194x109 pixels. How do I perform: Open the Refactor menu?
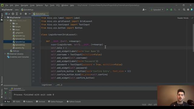point(40,5)
